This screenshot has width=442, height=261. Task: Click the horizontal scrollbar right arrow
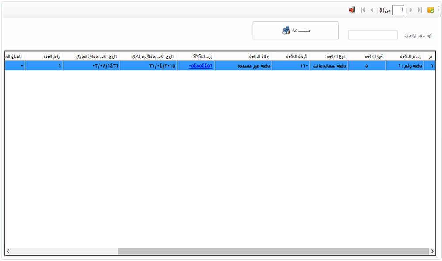(432, 251)
